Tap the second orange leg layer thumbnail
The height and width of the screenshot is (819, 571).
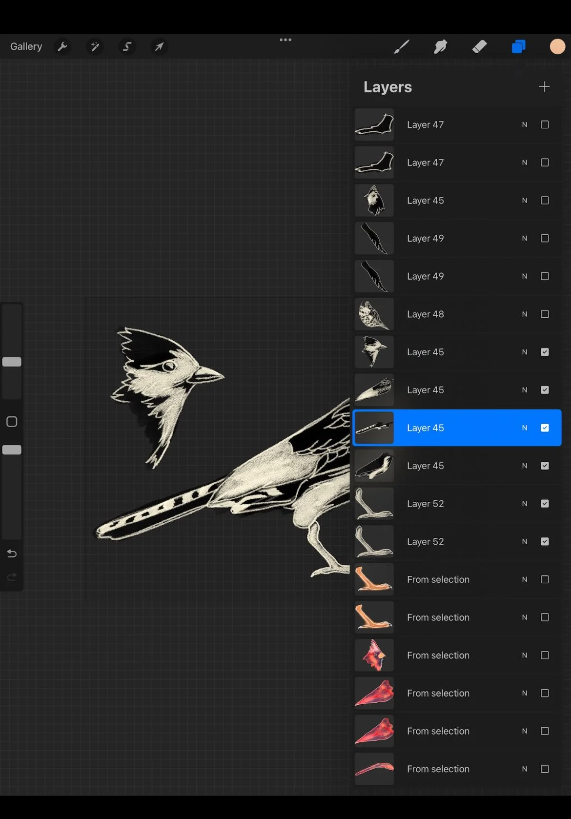(x=374, y=617)
